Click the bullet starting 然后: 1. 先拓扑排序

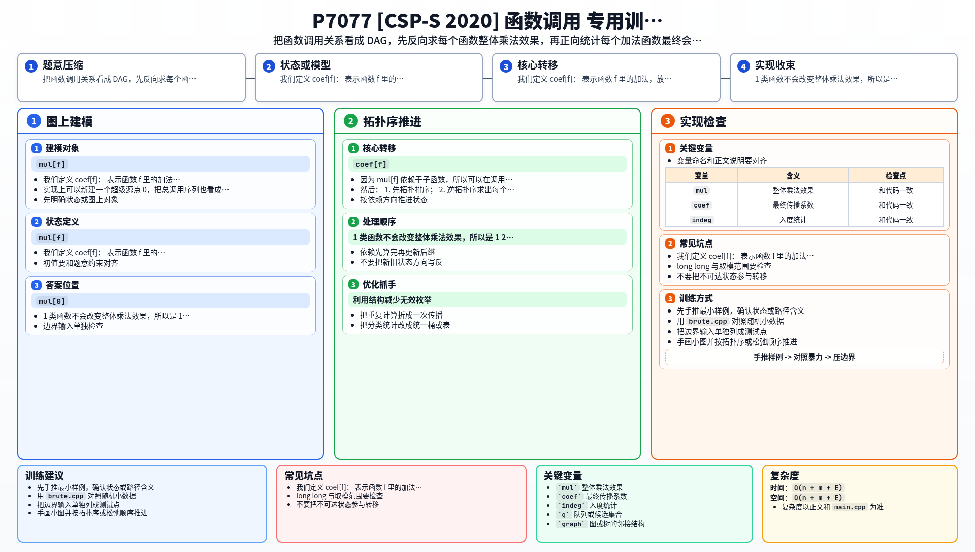(437, 190)
